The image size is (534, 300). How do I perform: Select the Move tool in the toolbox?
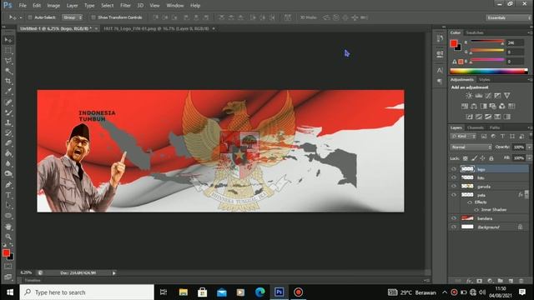coord(8,40)
